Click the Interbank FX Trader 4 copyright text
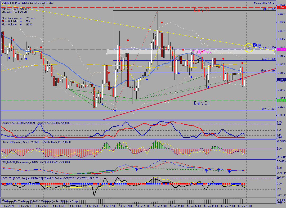This screenshot has height=208, width=286. point(40,201)
